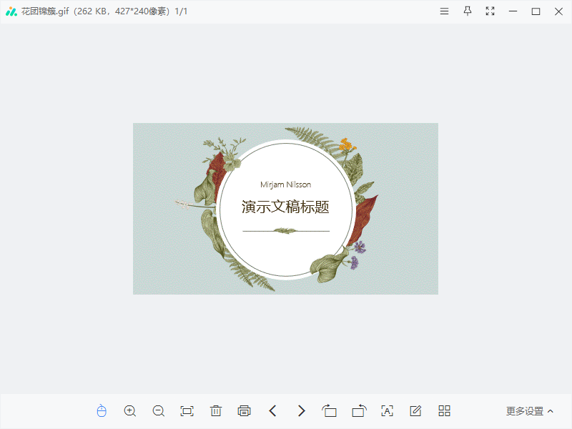Screen dimensions: 572x429
Task: Open the image editor tool
Action: click(x=415, y=411)
